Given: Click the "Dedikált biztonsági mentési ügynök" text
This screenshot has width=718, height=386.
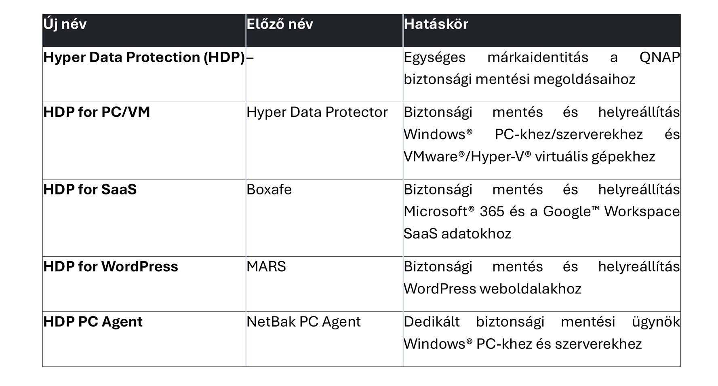Looking at the screenshot, I should 541,322.
